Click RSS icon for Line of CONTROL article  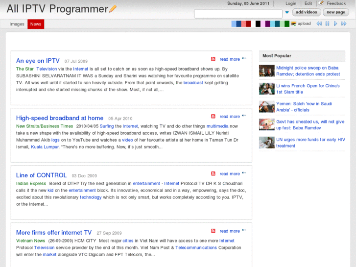[213, 173]
